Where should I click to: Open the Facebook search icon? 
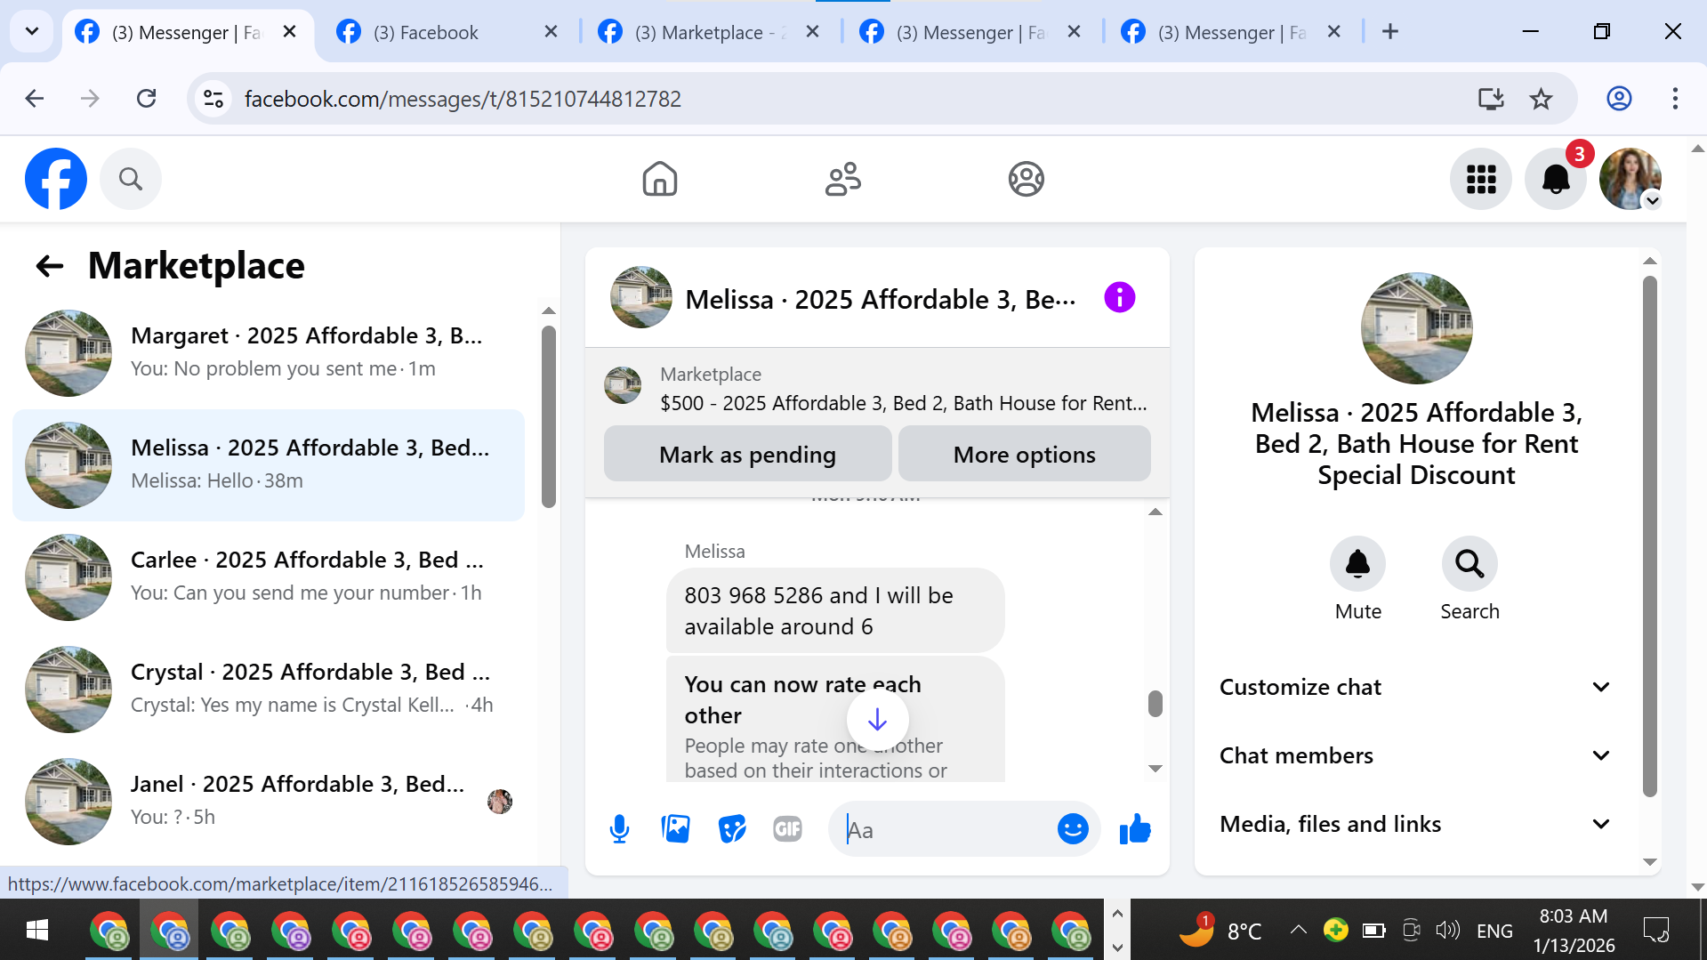(x=131, y=179)
